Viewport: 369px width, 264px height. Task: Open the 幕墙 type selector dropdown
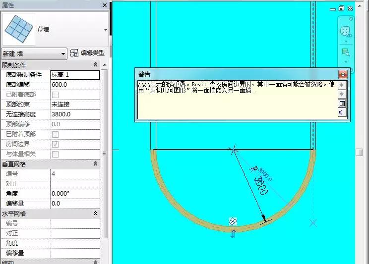tap(106, 30)
